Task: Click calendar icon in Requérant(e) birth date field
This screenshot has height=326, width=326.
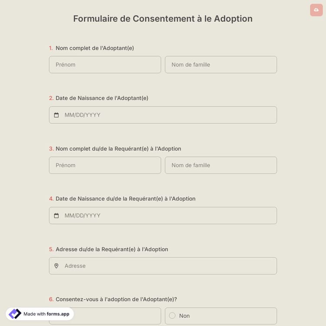Action: 57,216
